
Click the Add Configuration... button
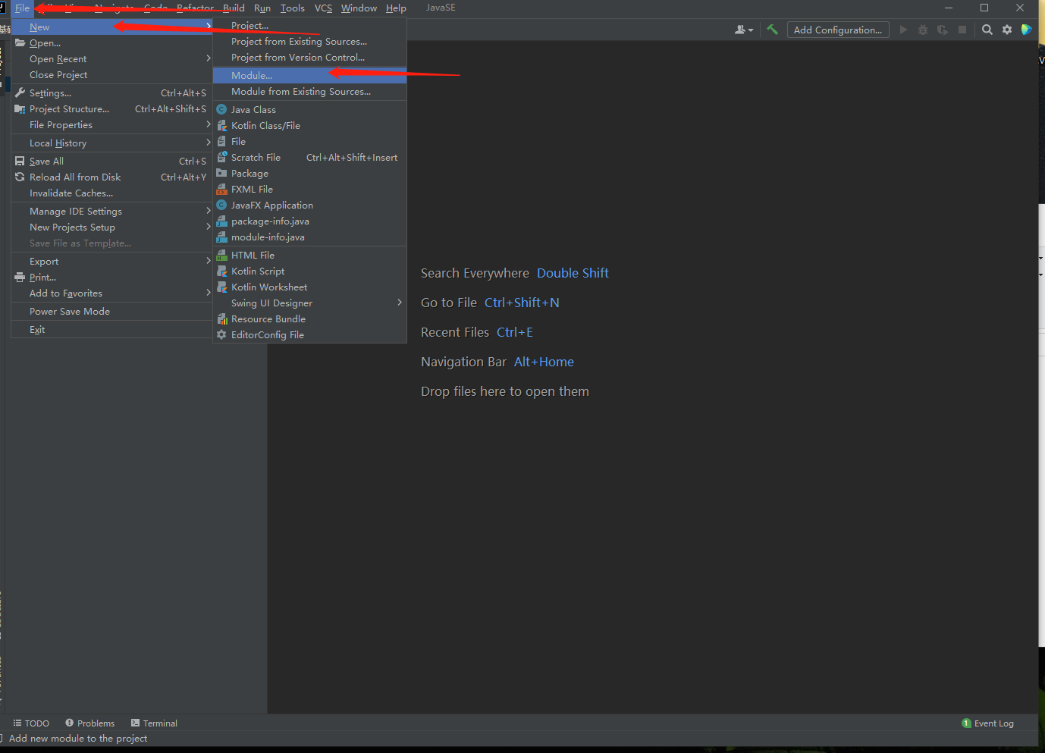838,30
